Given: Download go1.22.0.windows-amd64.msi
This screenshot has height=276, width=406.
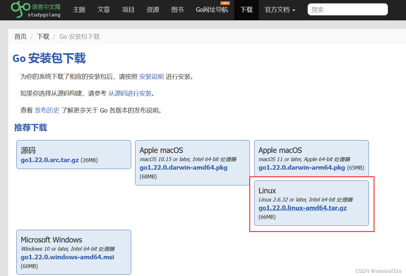Looking at the screenshot, I should click(68, 257).
